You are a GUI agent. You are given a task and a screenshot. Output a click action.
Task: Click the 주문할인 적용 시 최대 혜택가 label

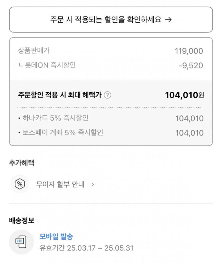point(60,95)
